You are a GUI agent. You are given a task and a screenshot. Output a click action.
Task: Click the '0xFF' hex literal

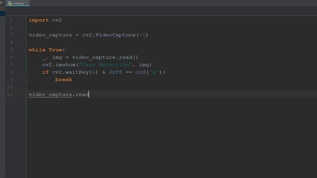coord(115,72)
